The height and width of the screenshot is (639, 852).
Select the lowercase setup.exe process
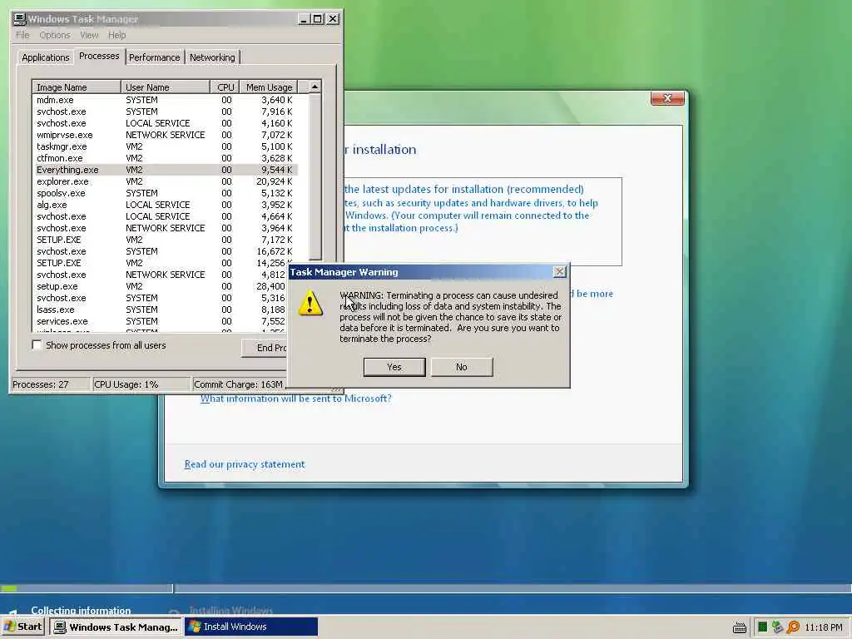click(x=161, y=286)
